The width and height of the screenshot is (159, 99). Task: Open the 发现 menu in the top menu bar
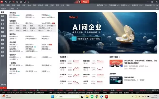(x=68, y=5)
